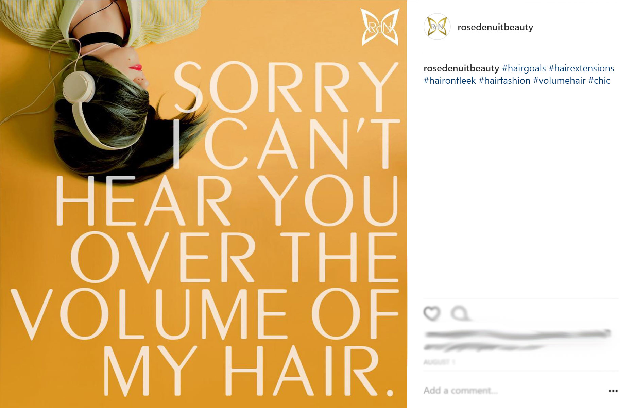Click the SORRY headline text on image
The width and height of the screenshot is (634, 408).
click(286, 87)
